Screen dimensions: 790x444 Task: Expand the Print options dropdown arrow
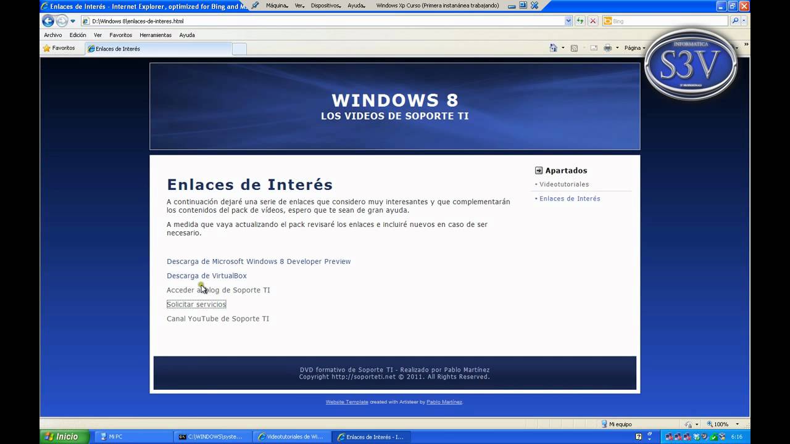pyautogui.click(x=617, y=48)
